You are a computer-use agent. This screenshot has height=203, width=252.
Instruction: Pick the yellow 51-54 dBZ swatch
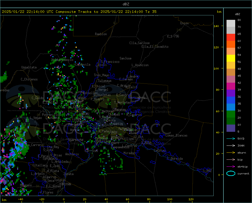[x=231, y=58]
